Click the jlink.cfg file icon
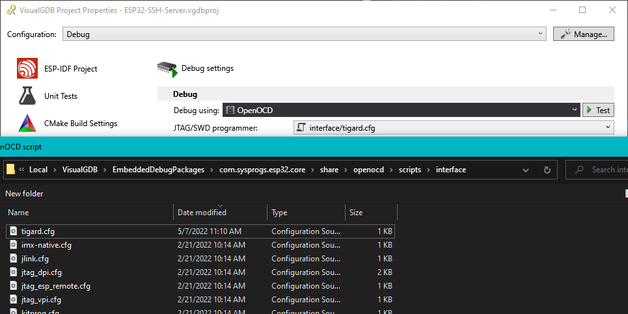 (x=14, y=258)
